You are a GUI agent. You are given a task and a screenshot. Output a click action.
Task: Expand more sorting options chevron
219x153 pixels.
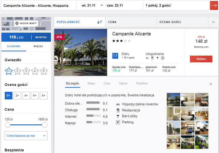213,22
